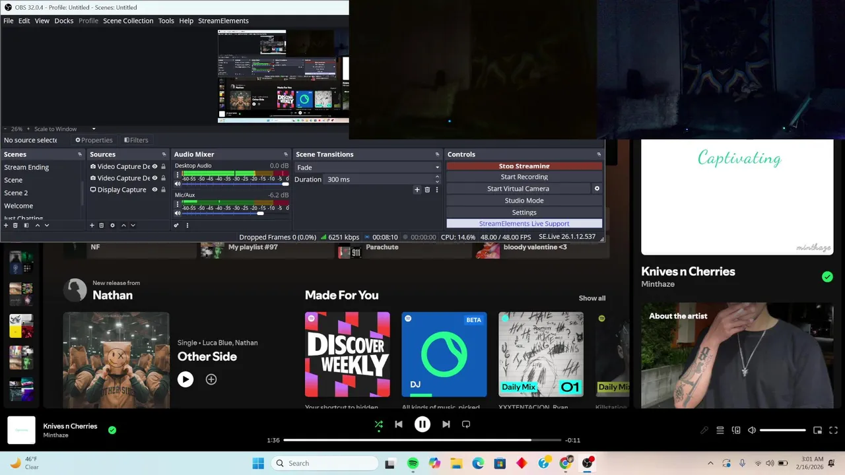Add a new scene with the Scenes plus icon

(6, 226)
